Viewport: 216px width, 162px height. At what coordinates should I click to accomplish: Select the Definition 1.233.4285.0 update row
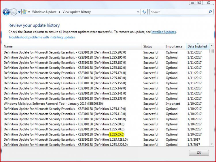pyautogui.click(x=106, y=140)
